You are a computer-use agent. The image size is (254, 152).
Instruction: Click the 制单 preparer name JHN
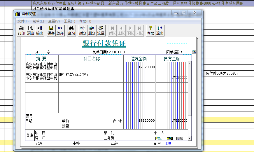(x=168, y=143)
